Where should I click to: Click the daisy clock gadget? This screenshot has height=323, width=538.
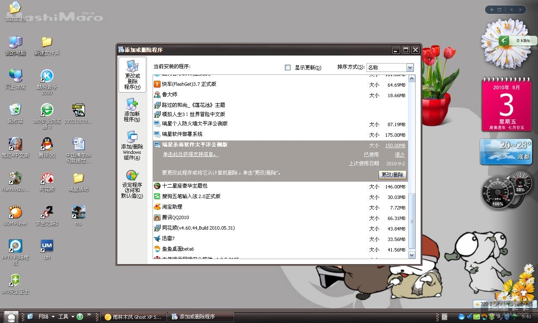point(507,43)
